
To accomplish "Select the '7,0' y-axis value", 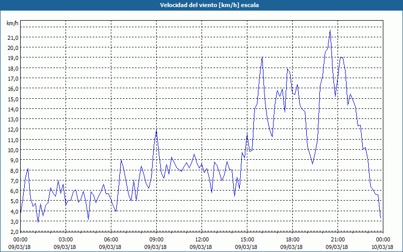I will point(15,181).
